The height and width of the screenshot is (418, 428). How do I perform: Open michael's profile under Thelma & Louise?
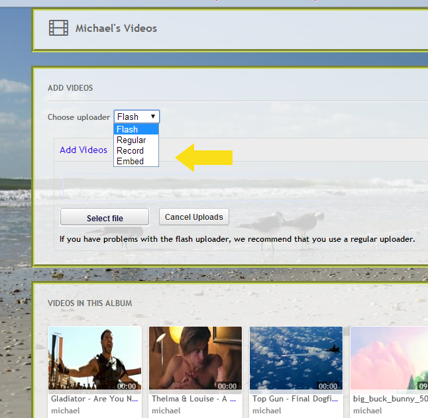(166, 411)
